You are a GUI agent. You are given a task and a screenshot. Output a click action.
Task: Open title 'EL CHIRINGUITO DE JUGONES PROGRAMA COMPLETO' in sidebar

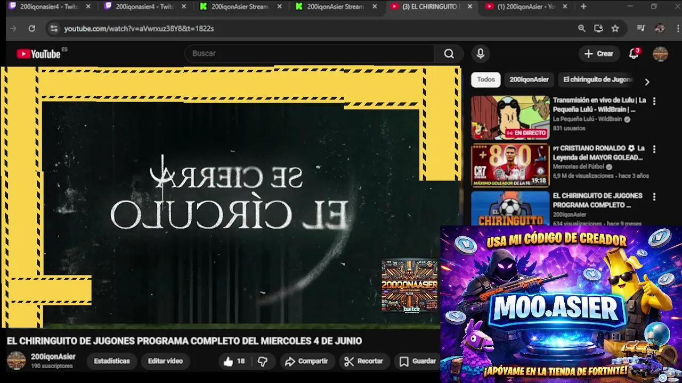[x=597, y=200]
